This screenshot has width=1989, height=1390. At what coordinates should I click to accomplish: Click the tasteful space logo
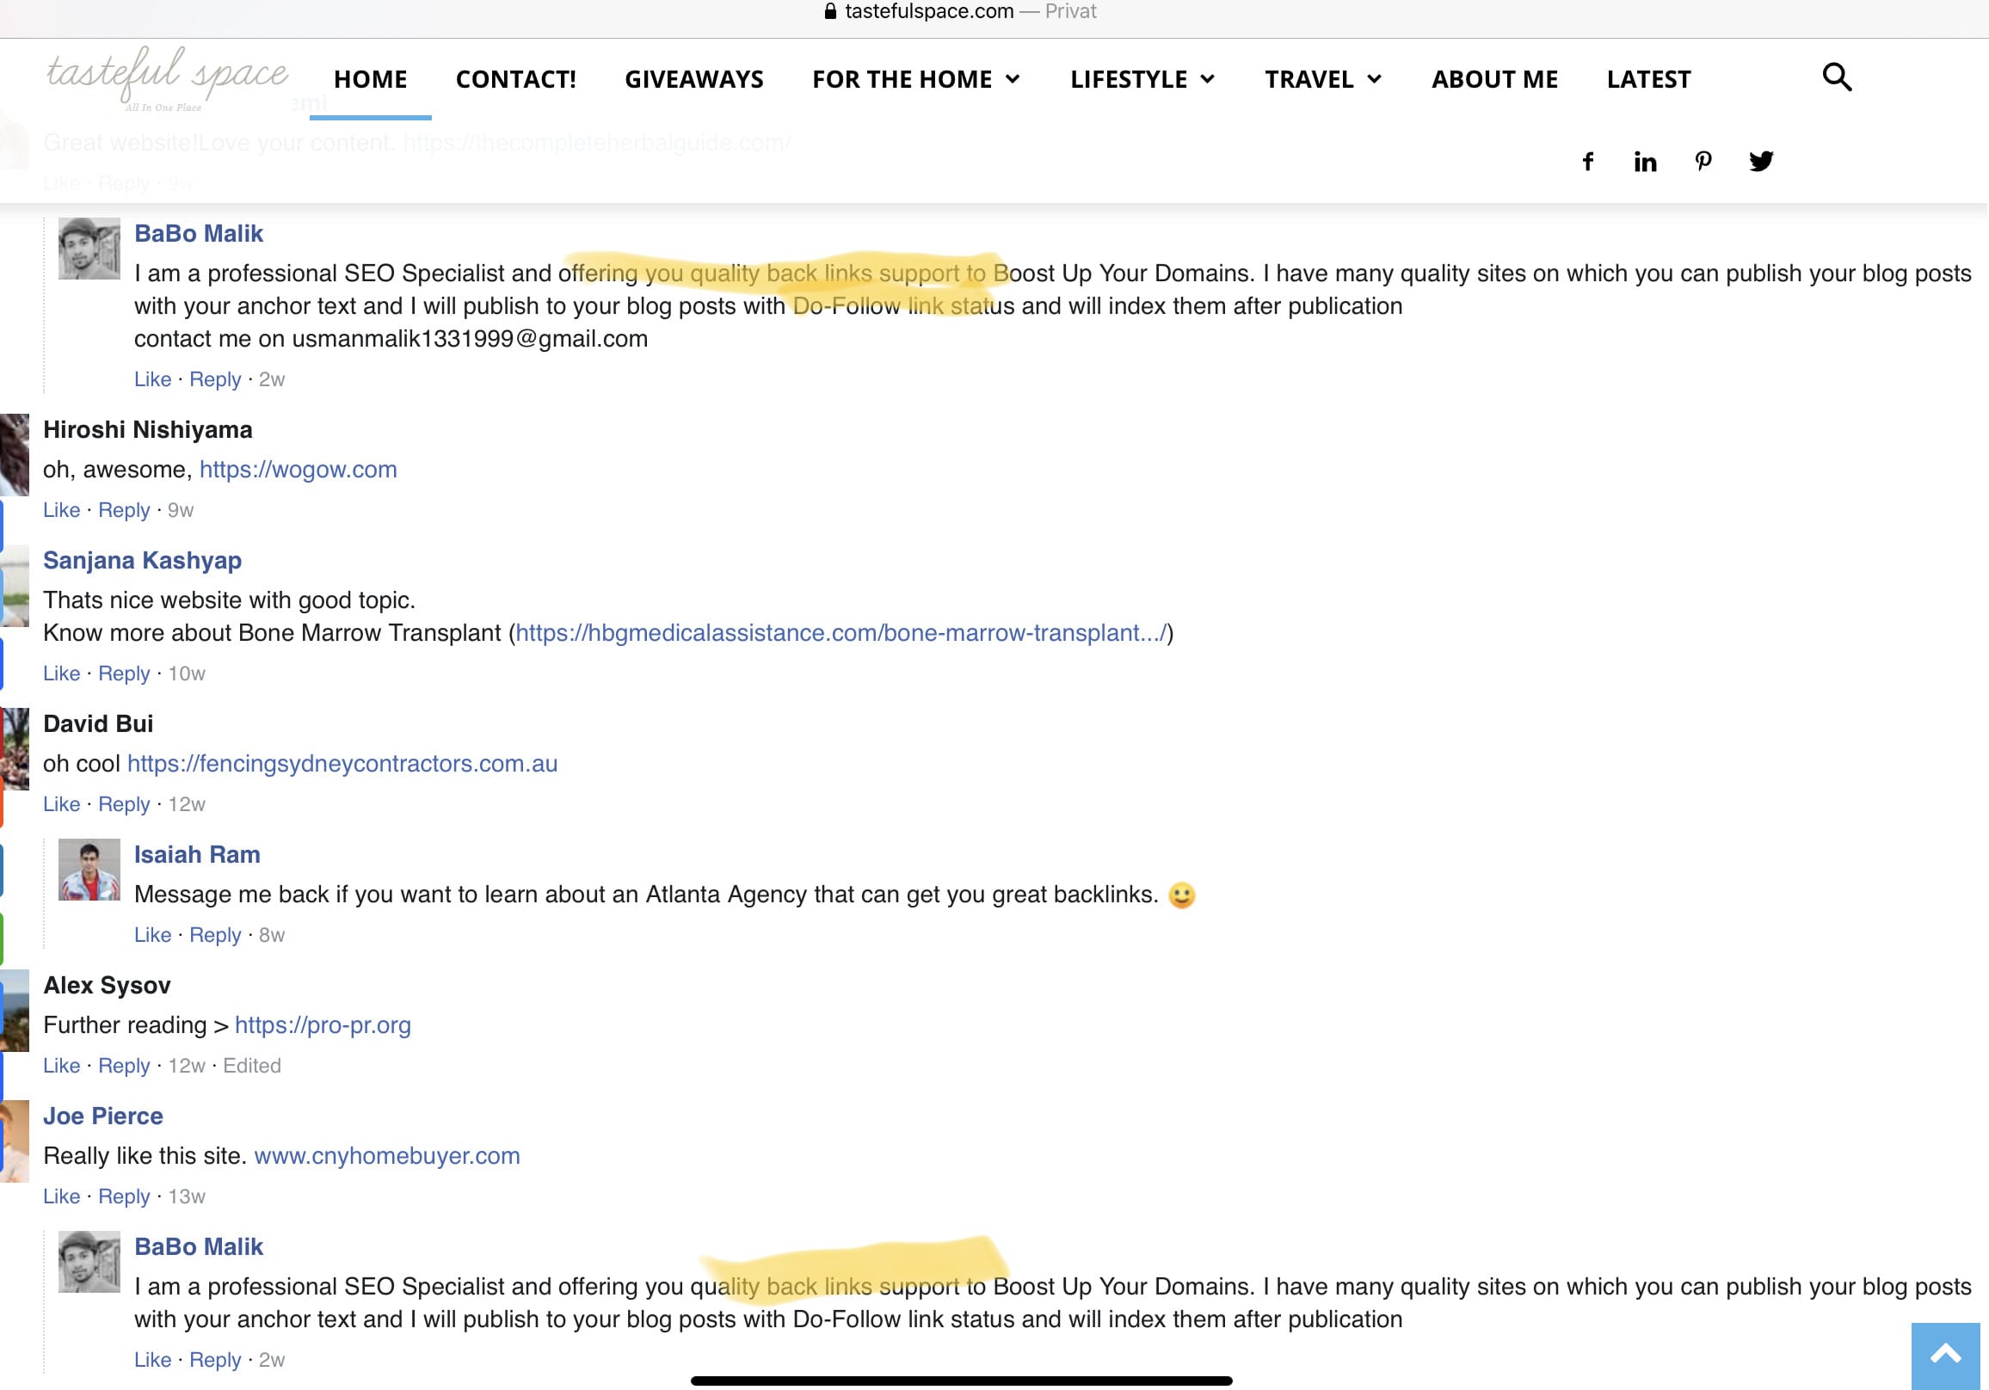tap(166, 78)
